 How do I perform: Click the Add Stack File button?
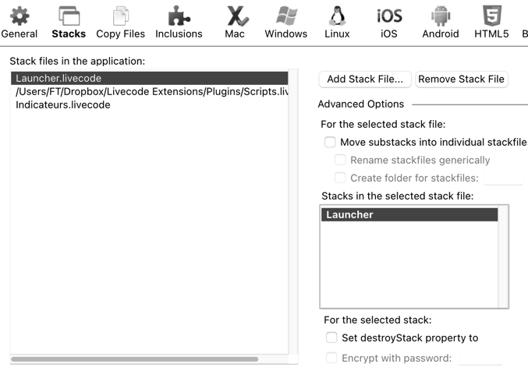coord(364,79)
